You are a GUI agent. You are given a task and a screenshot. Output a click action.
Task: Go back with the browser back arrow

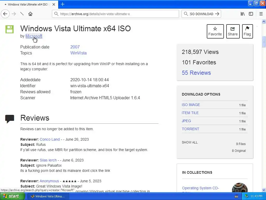[5, 14]
